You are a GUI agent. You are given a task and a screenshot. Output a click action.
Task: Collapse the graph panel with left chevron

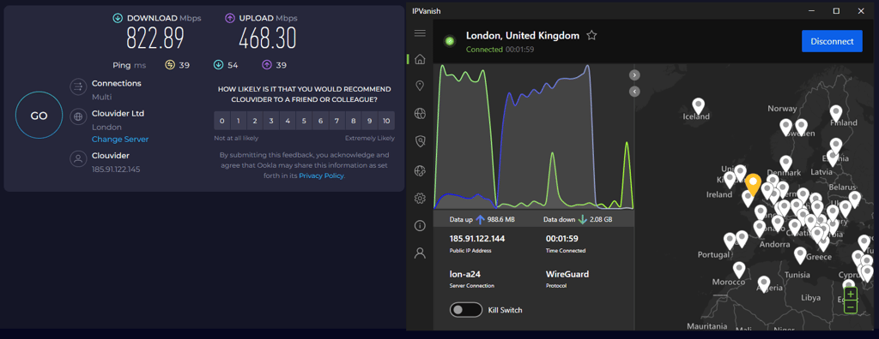pos(634,92)
